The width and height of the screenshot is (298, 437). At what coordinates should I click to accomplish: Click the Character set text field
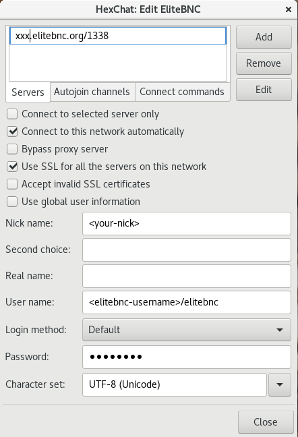click(175, 384)
